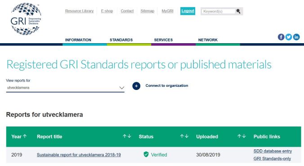Sort by Year arrow icon
Screen dimensions: 304x166
(25, 136)
